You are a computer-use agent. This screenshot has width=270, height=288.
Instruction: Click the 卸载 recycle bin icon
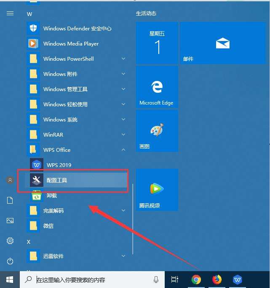click(37, 196)
